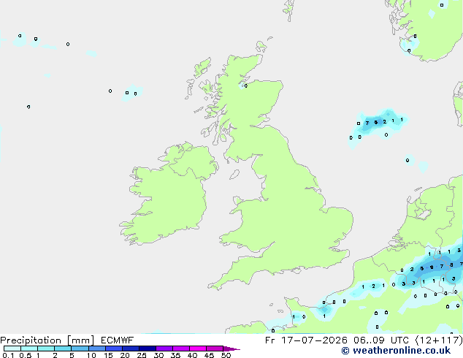The image size is (463, 358).
Task: Pick the 20–25 mm dark blue swatch
Action: click(x=130, y=349)
